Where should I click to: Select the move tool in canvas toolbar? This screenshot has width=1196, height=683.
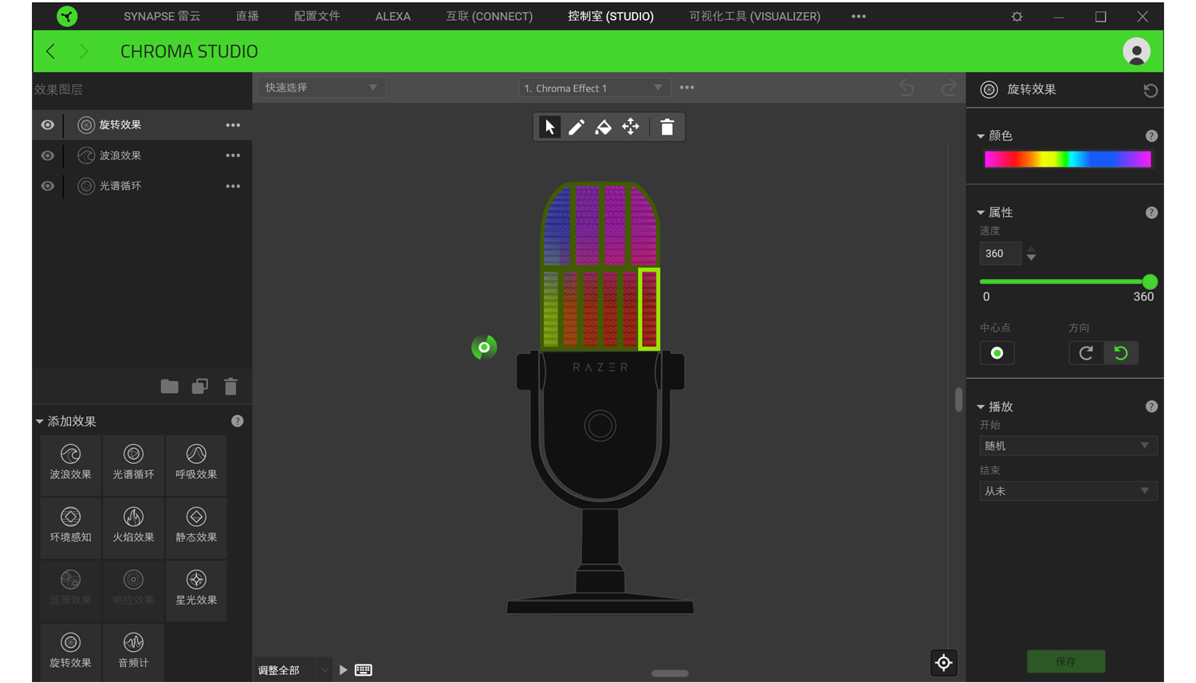click(631, 127)
